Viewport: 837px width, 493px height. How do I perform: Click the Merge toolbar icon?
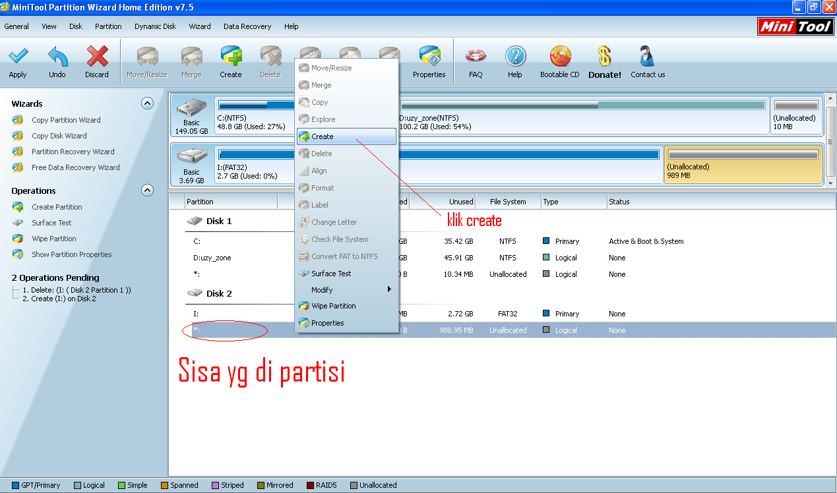click(191, 57)
